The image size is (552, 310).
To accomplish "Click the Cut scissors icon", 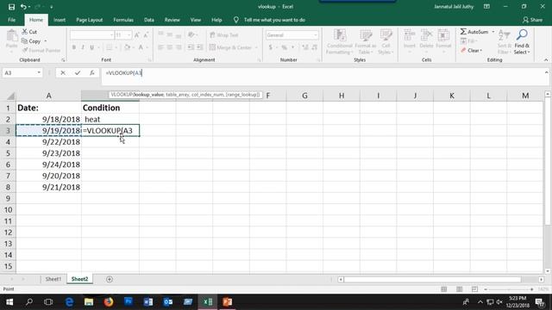I will coord(25,32).
